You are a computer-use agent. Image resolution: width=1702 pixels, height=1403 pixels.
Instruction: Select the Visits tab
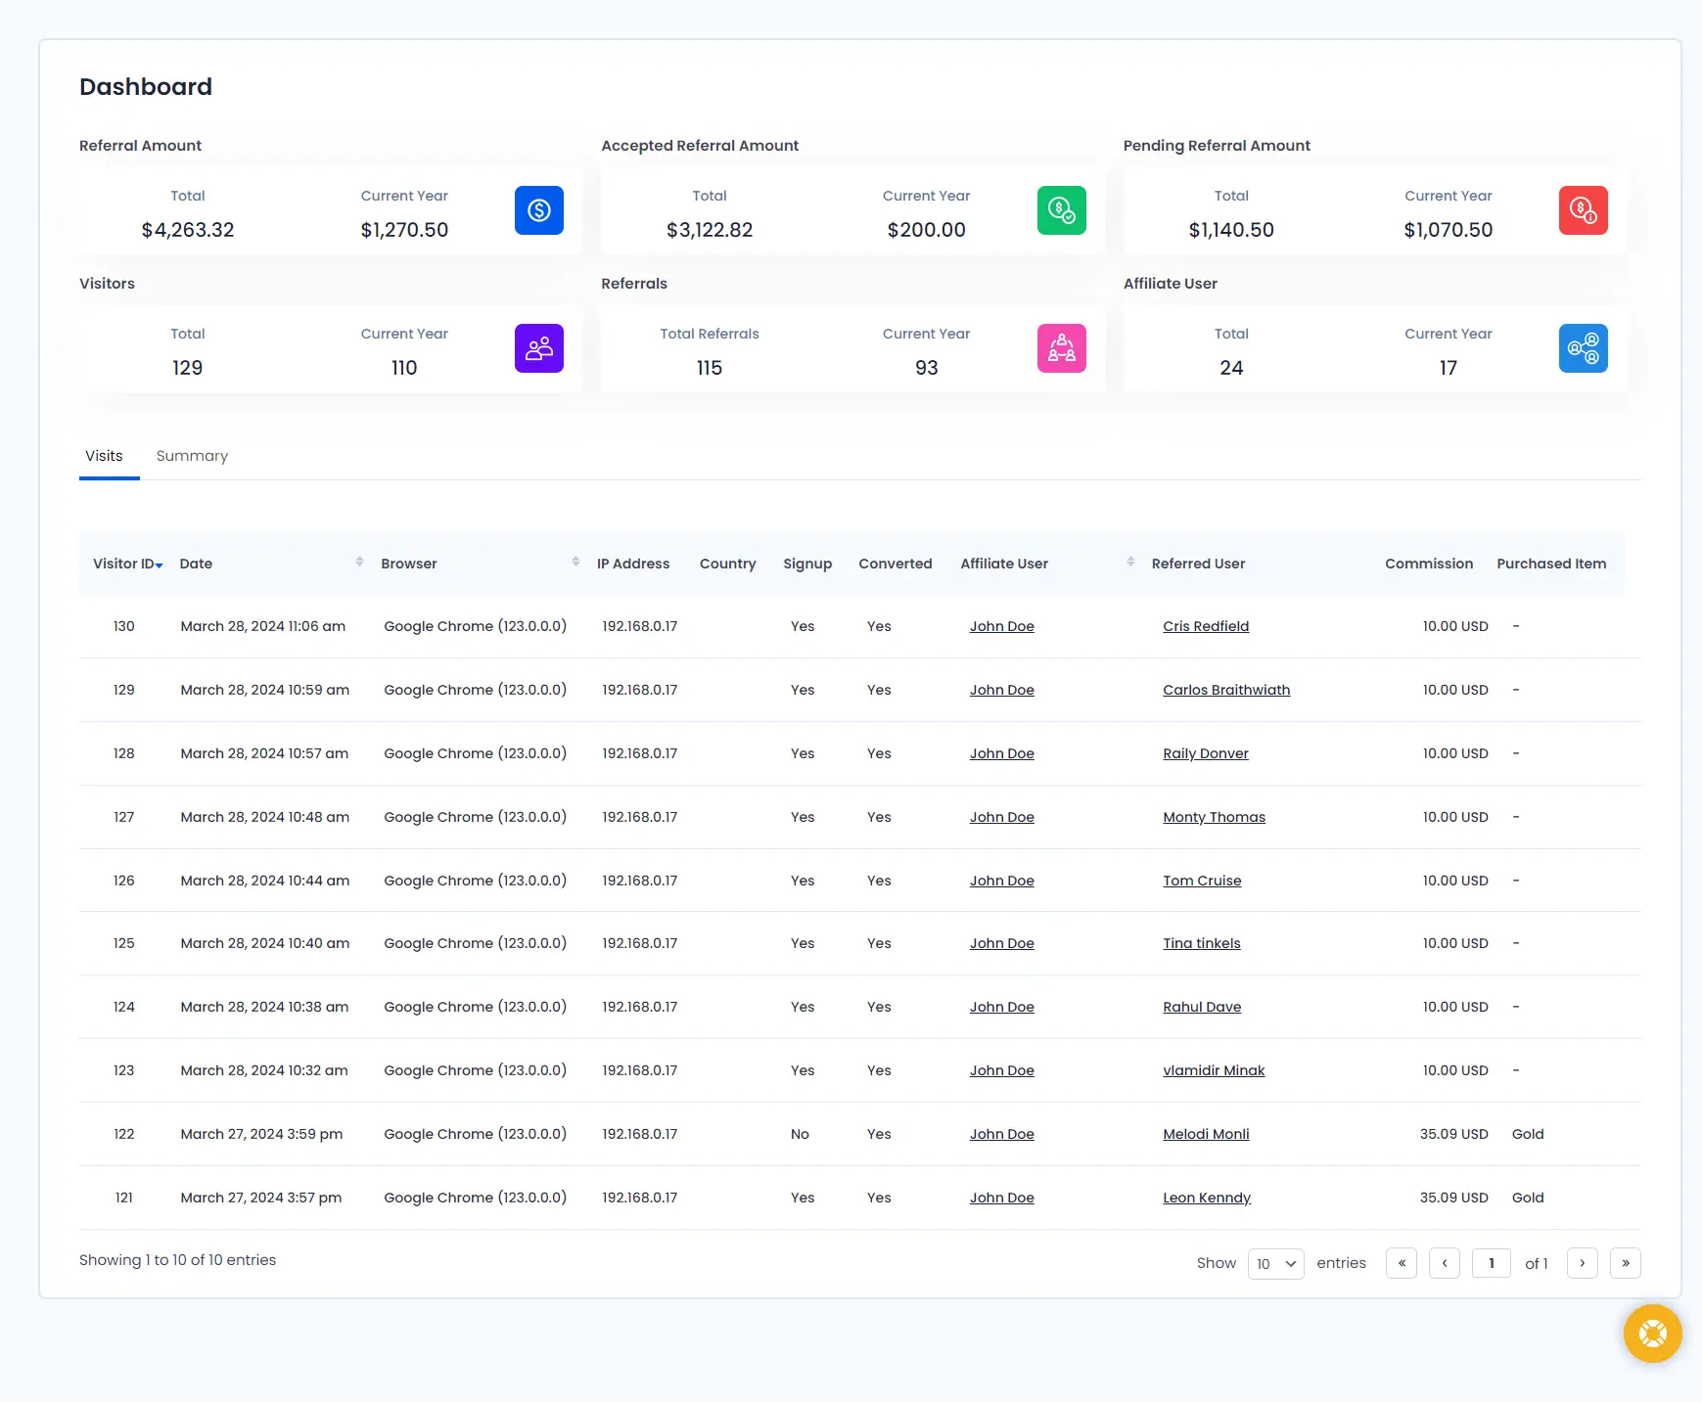point(104,456)
